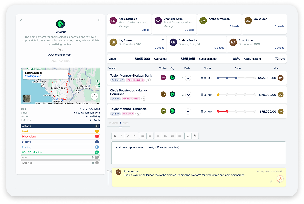This screenshot has height=204, width=304.
Task: Expand reels for Taylor Monroe - Horizon Bank
Action: [188, 78]
